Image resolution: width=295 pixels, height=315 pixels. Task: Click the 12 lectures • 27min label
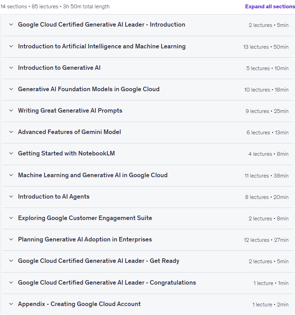click(x=266, y=240)
